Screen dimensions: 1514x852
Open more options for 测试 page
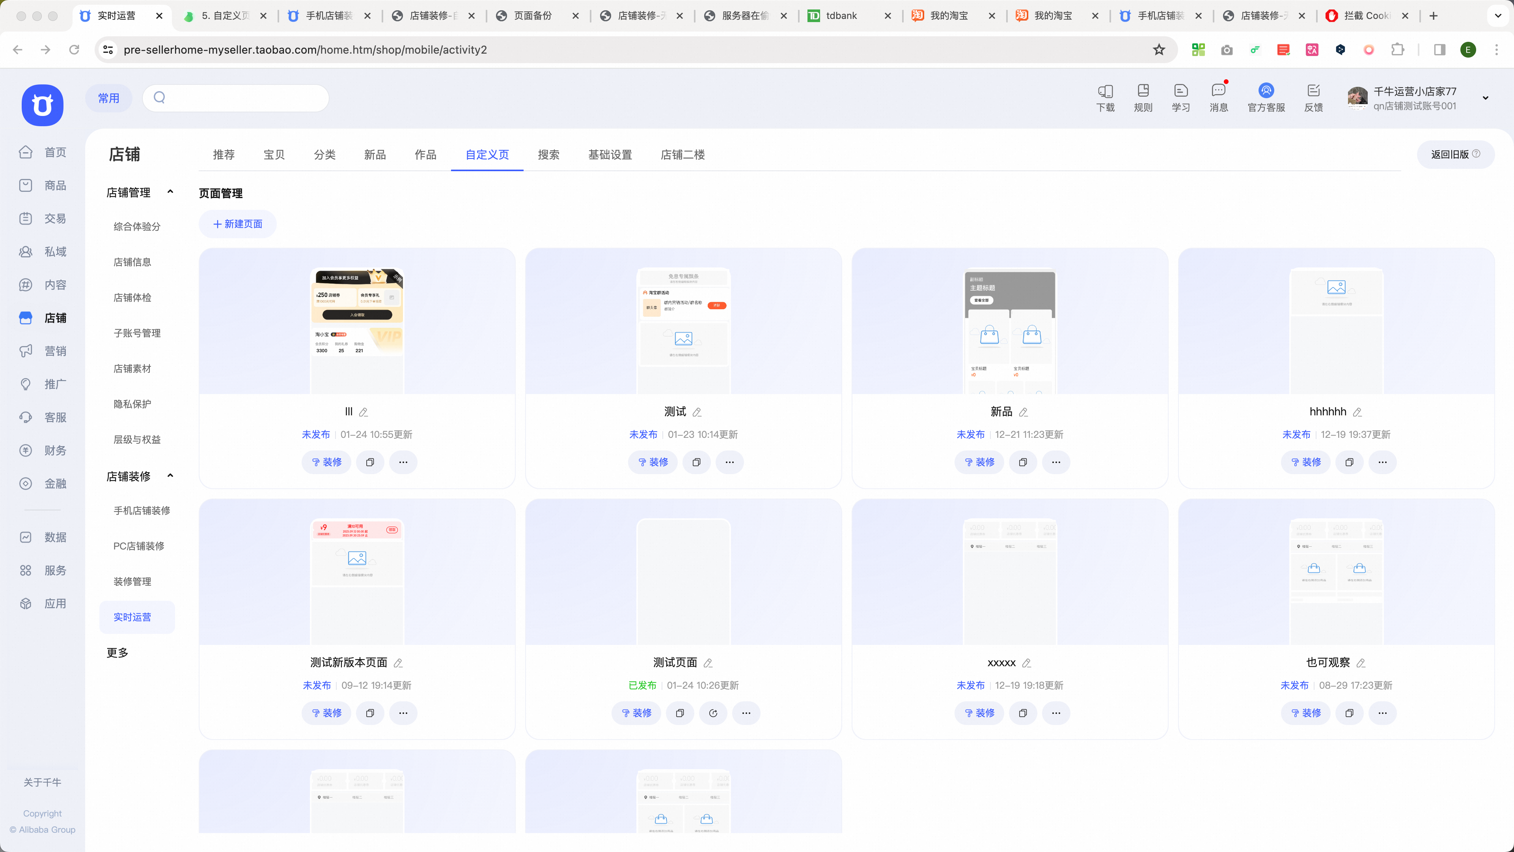pos(729,462)
